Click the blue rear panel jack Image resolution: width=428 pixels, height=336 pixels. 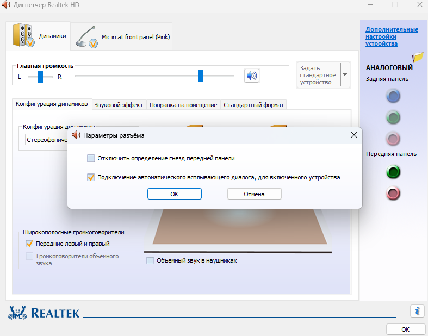point(393,96)
